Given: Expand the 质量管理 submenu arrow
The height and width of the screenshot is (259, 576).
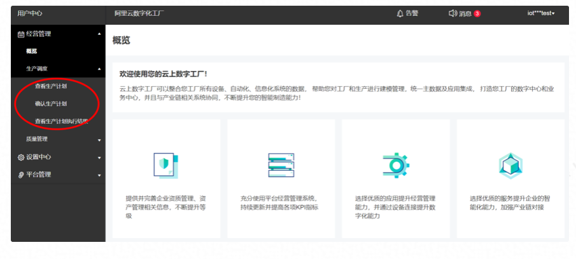Looking at the screenshot, I should click(99, 140).
